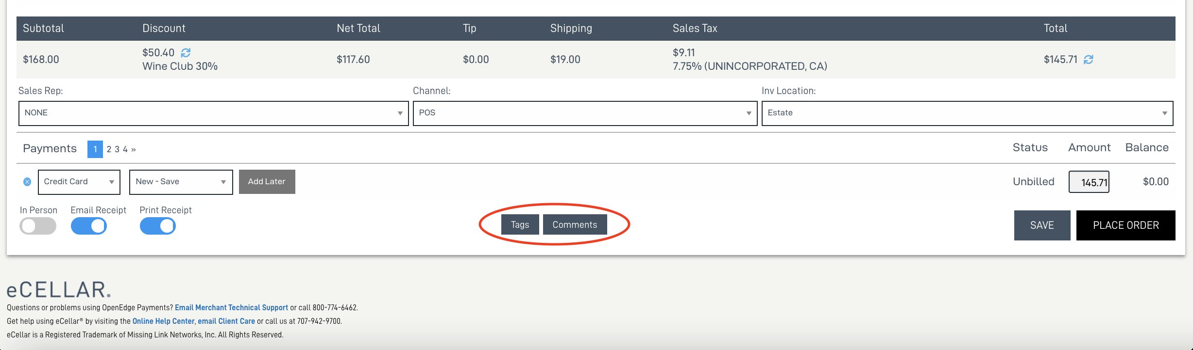
Task: Click the PLACE ORDER button
Action: click(1125, 225)
